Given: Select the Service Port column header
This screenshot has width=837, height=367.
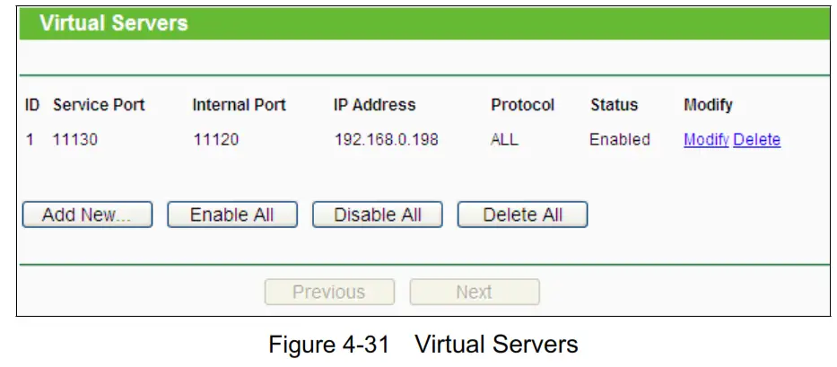Looking at the screenshot, I should (99, 105).
